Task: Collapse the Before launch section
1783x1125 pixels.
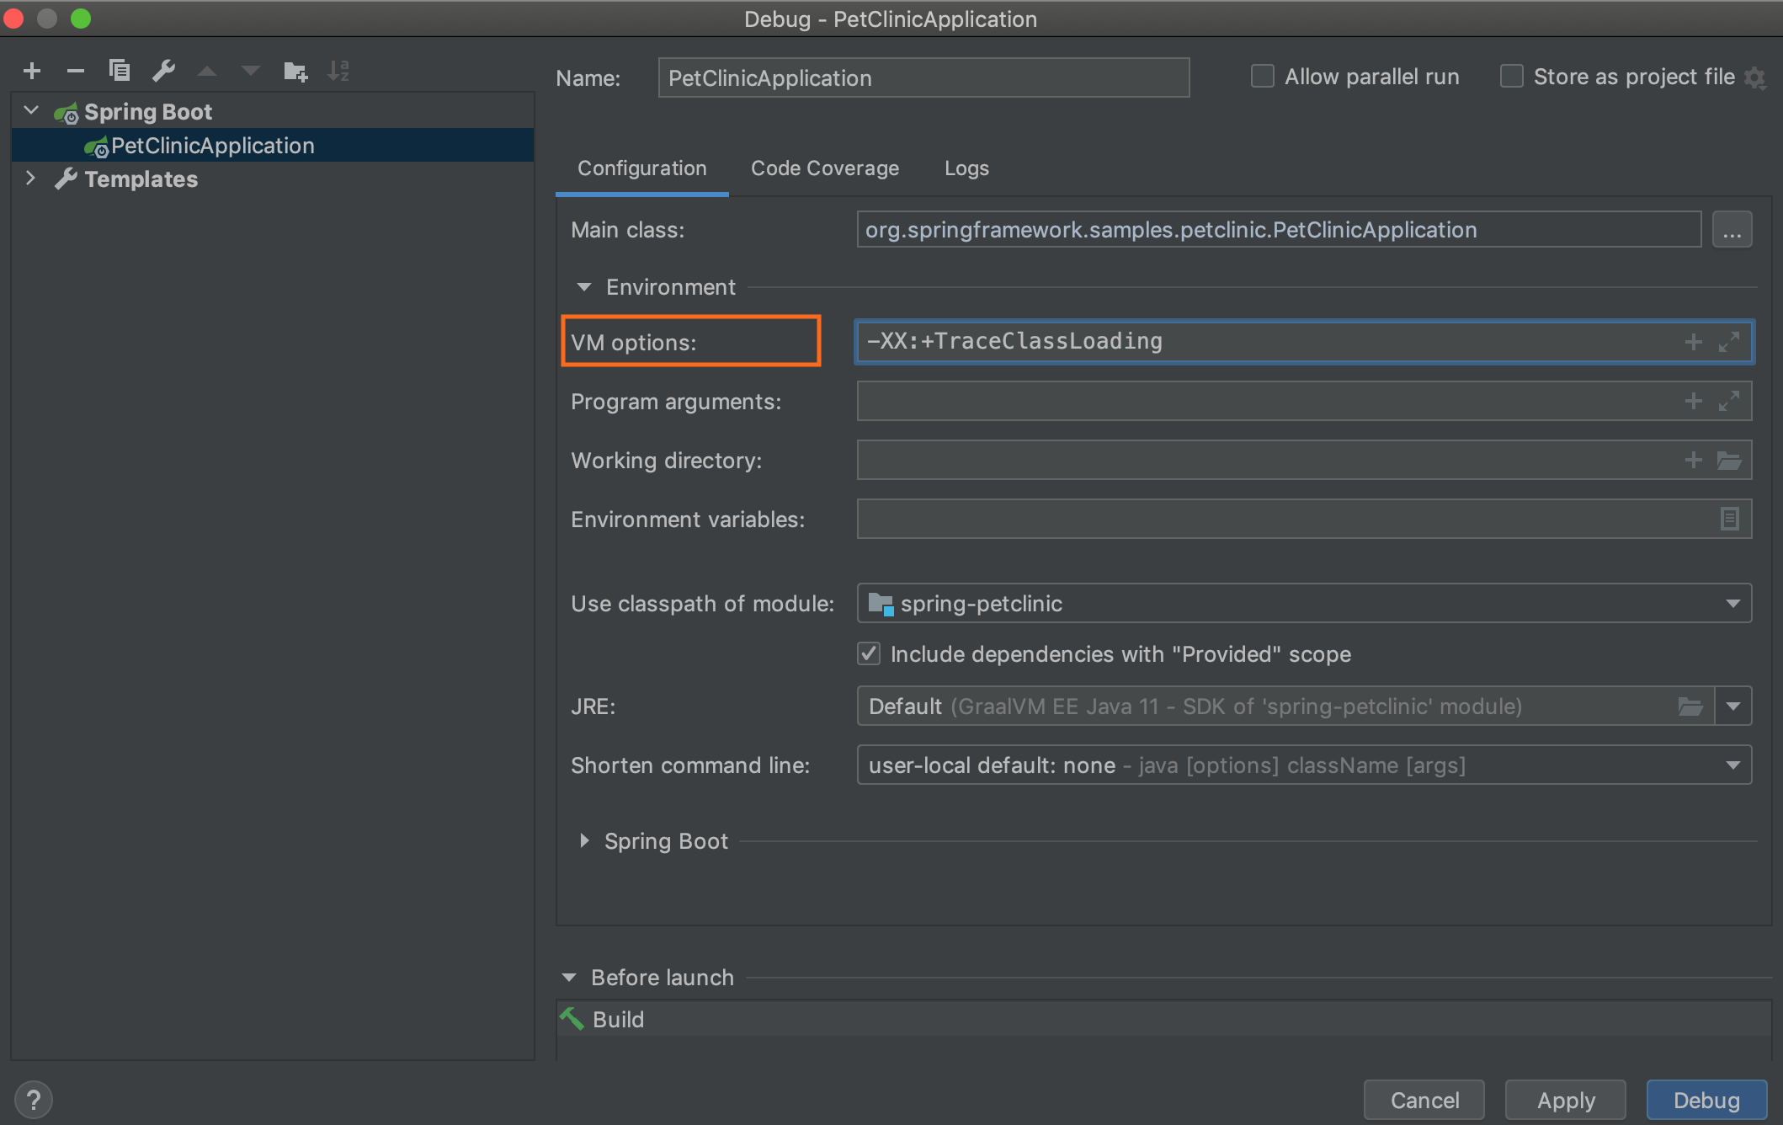Action: pyautogui.click(x=569, y=978)
